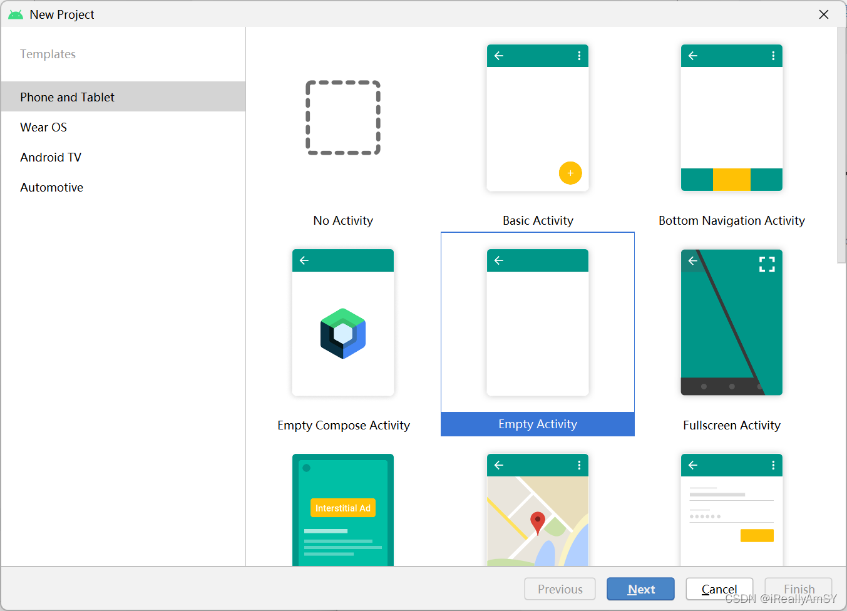This screenshot has height=611, width=847.
Task: Click the Bottom Navigation Activity label
Action: [x=732, y=220]
